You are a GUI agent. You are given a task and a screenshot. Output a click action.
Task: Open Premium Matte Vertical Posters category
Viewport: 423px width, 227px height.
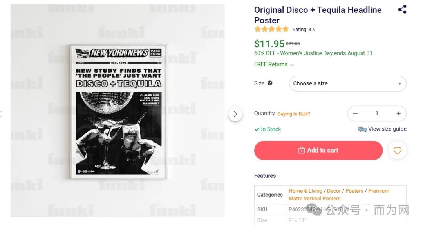[x=315, y=198]
